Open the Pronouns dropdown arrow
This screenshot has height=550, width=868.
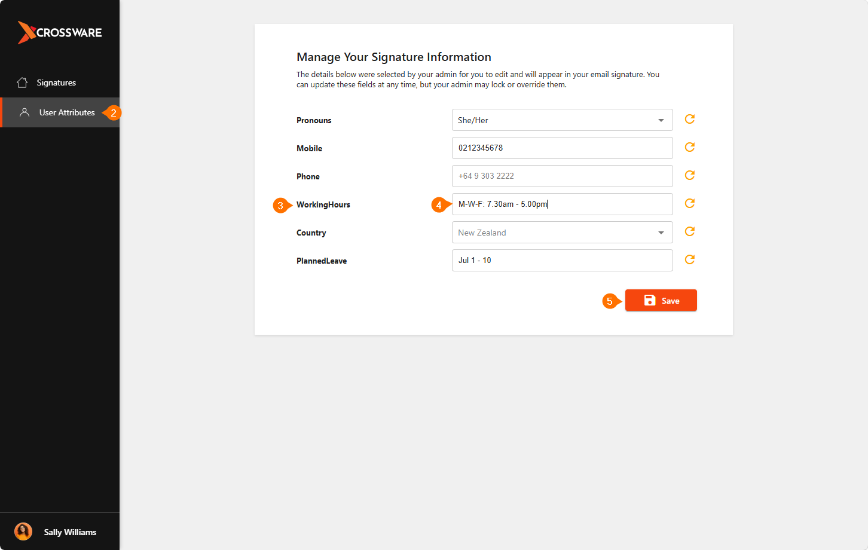[661, 120]
